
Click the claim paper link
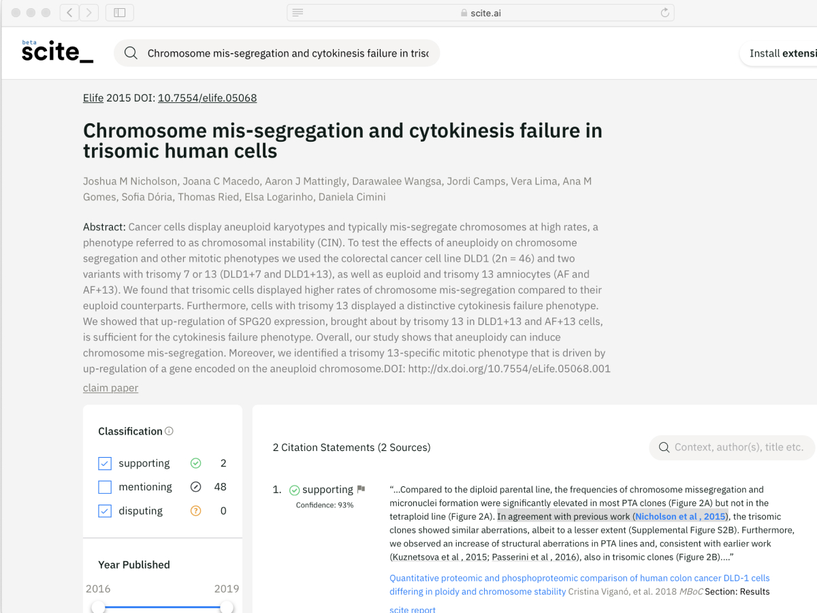[110, 388]
